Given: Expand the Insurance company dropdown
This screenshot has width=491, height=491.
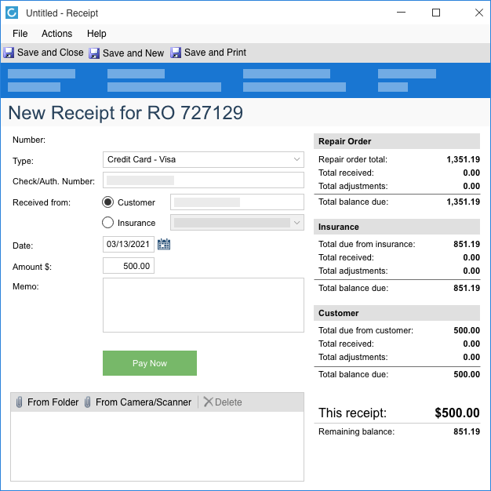Looking at the screenshot, I should tap(297, 223).
